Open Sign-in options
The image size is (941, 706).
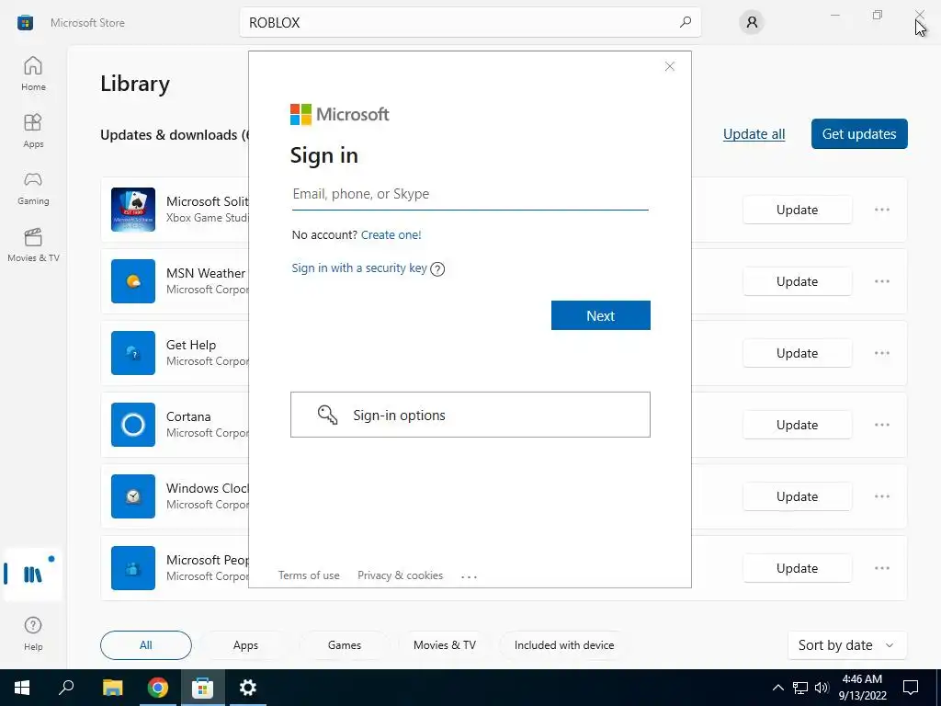tap(470, 415)
